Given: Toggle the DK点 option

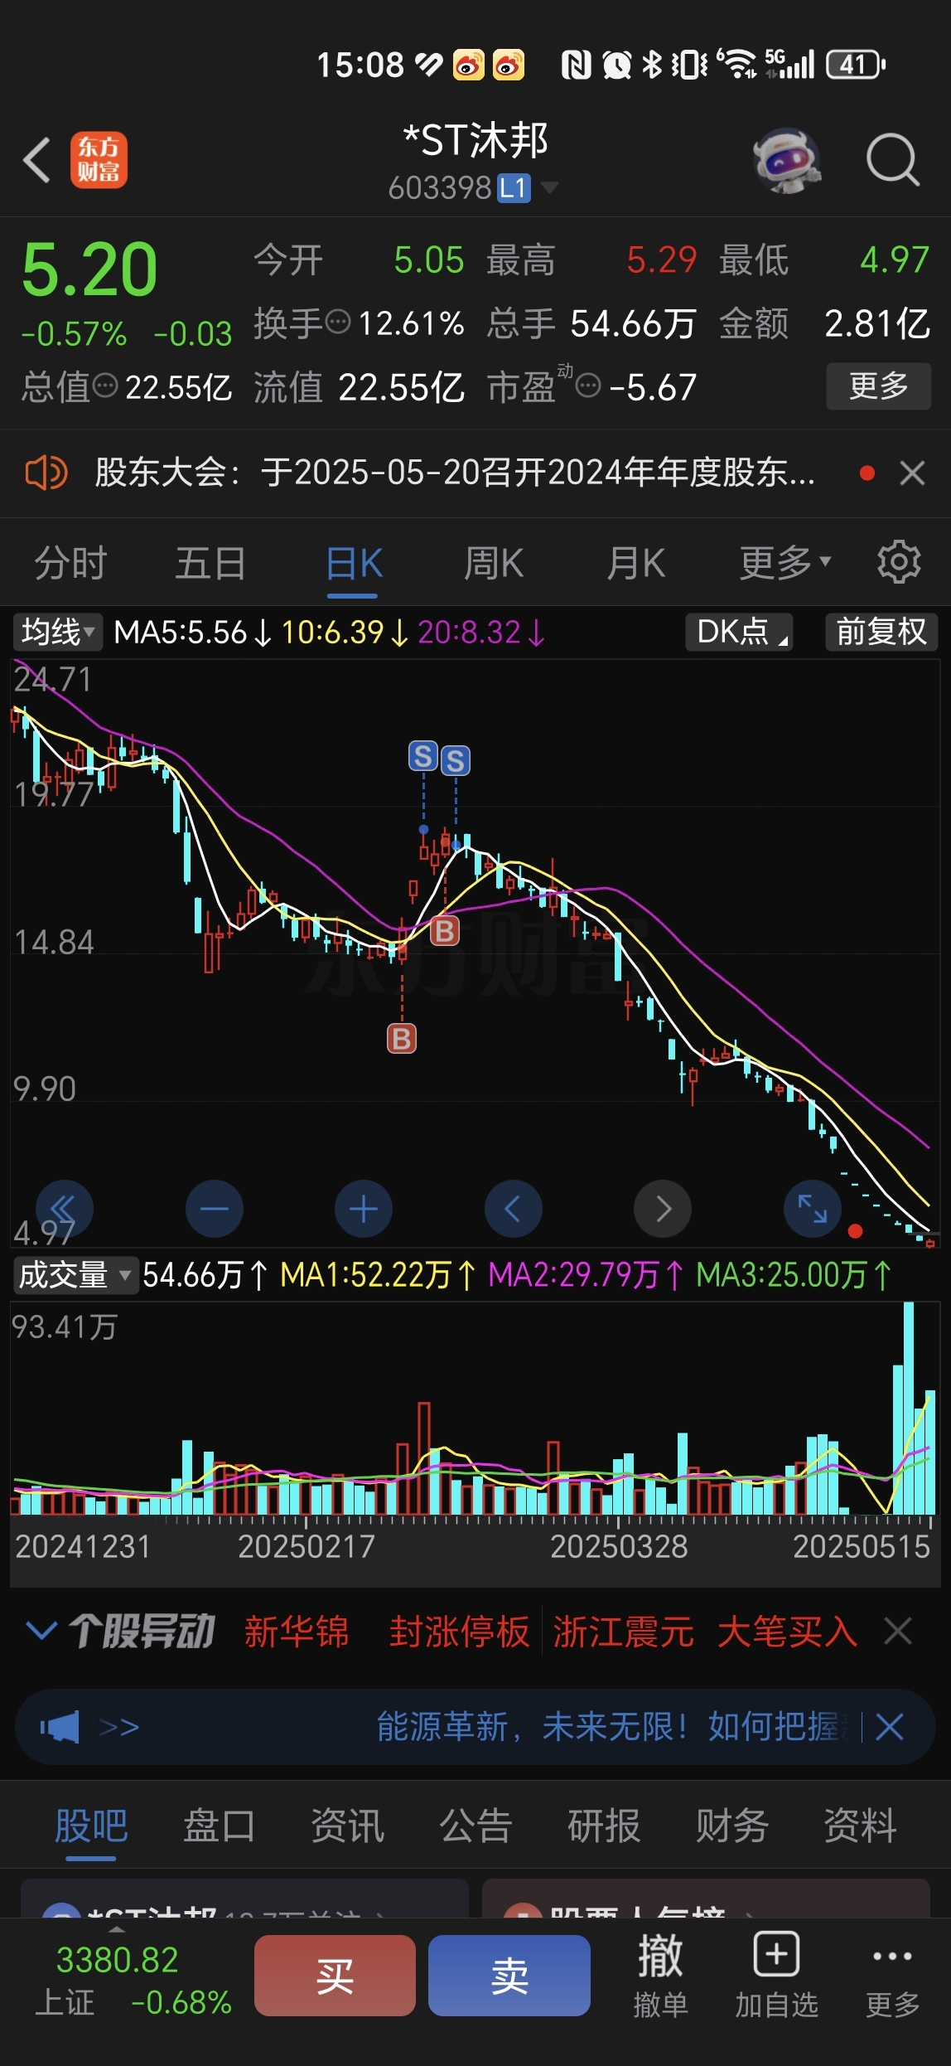Looking at the screenshot, I should [740, 632].
